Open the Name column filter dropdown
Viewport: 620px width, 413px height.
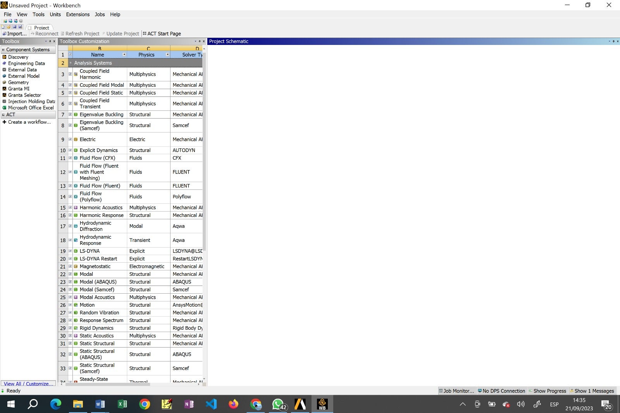click(x=124, y=55)
